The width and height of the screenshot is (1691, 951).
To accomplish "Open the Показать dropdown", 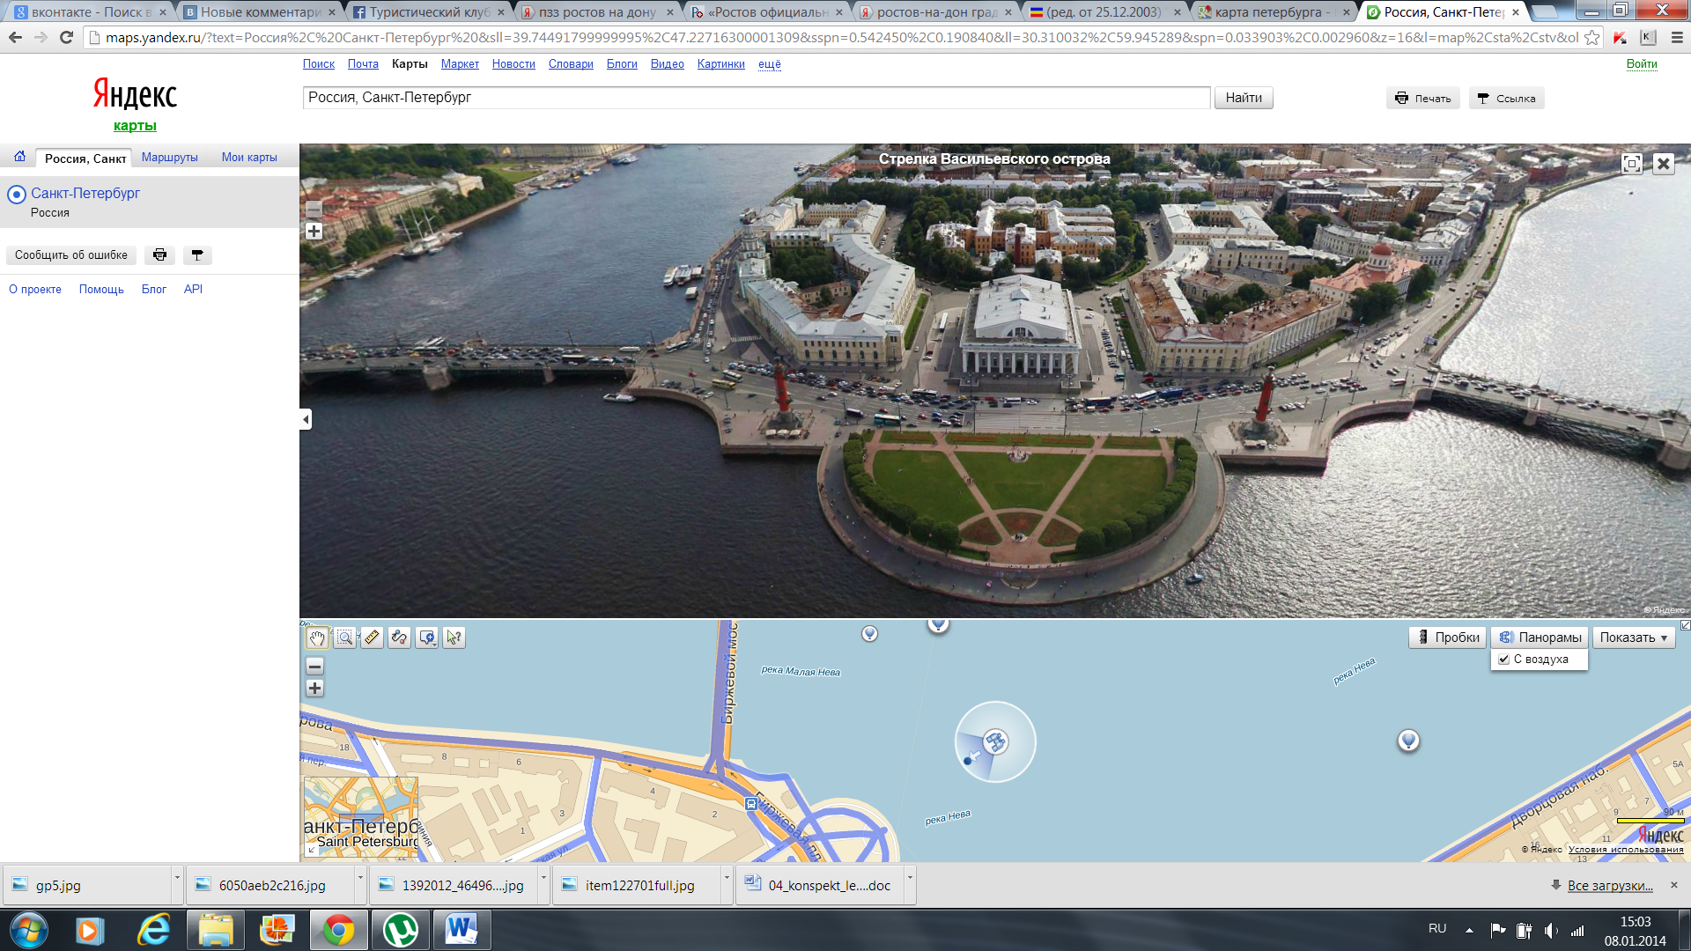I will (1634, 638).
